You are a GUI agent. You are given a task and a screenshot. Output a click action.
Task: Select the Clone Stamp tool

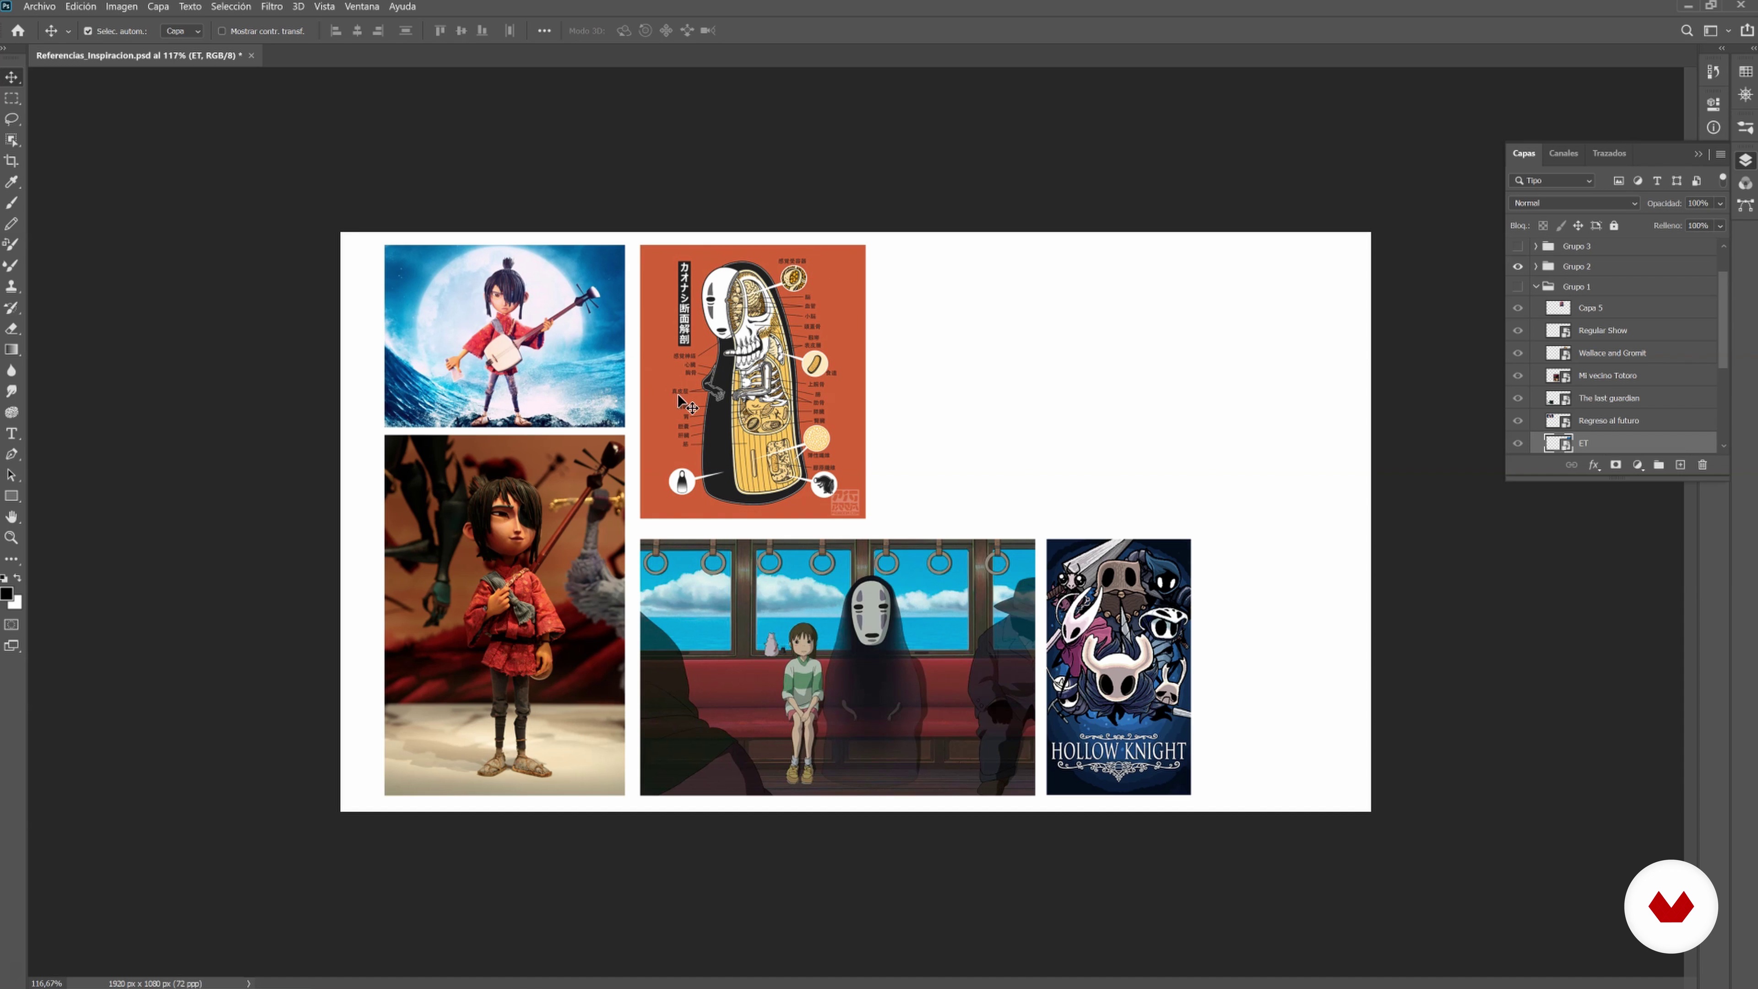[11, 287]
